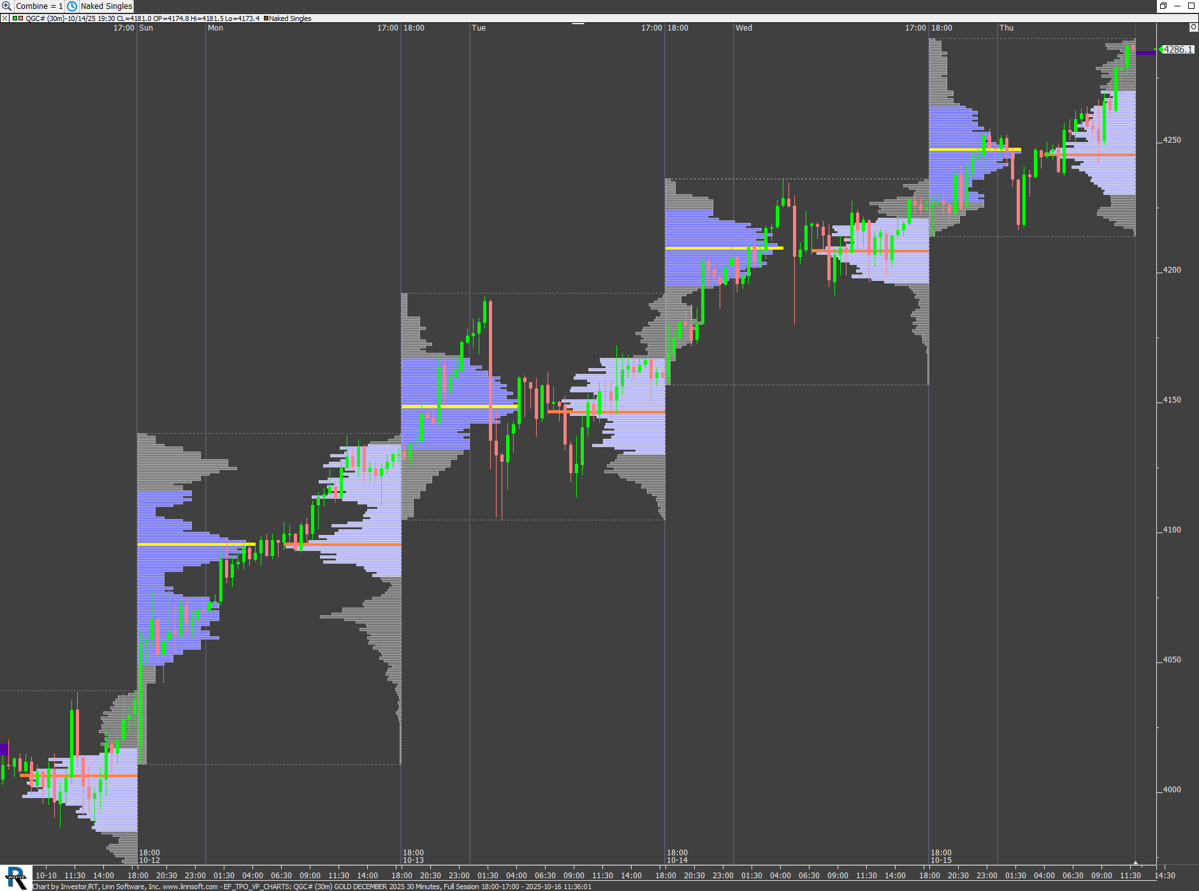Click the brown Naked Singles legend square

266,18
